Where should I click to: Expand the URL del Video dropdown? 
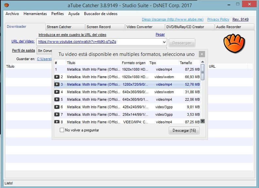164,42
